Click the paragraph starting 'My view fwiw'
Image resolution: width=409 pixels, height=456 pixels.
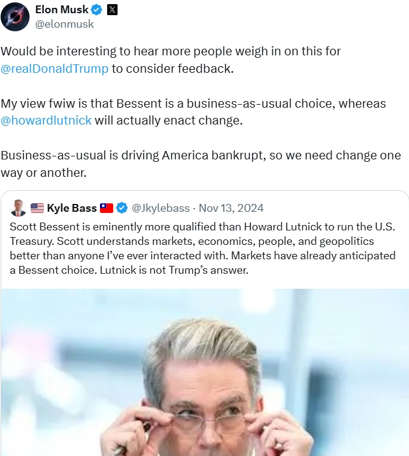(193, 112)
